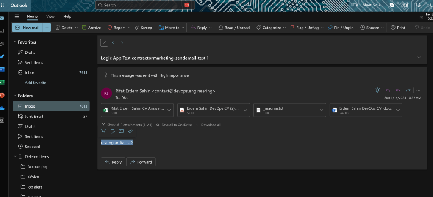The width and height of the screenshot is (433, 197).
Task: Click Sweep in the toolbar
Action: pos(143,28)
